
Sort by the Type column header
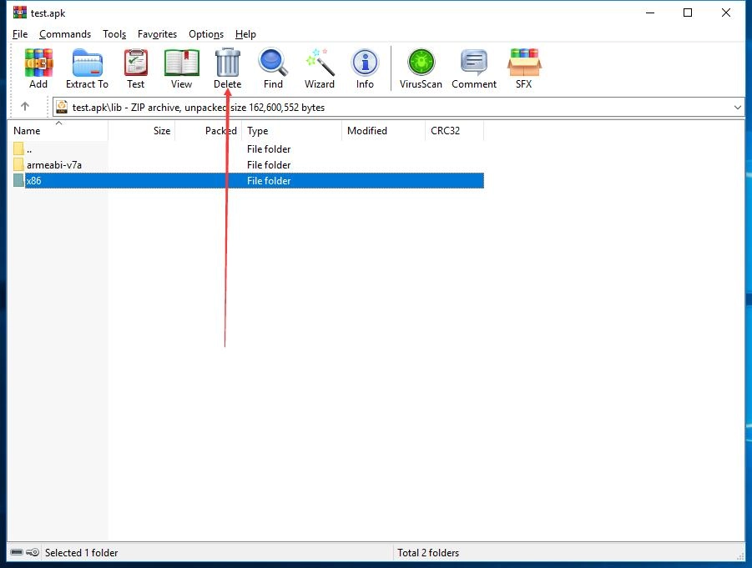(291, 131)
